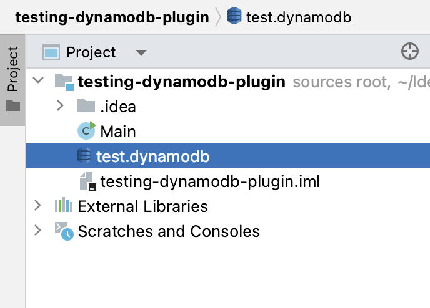Toggle the vertical Project tool window tab
This screenshot has width=430, height=308.
[12, 80]
